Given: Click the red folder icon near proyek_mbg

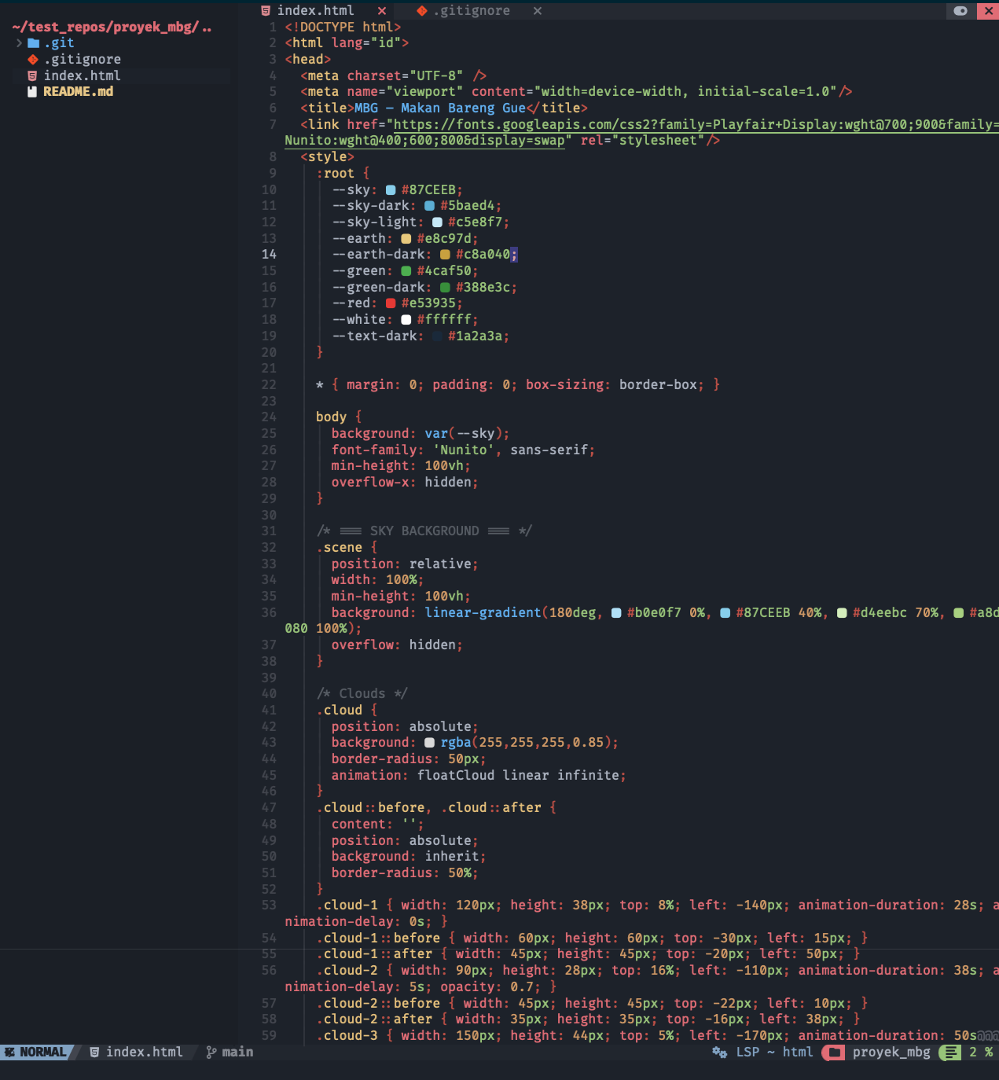Looking at the screenshot, I should tap(833, 1052).
